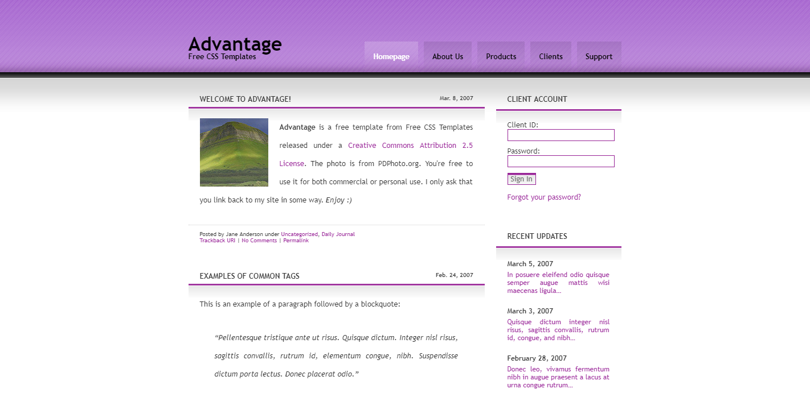Click the Advantage site title
Viewport: 810px width, 397px height.
click(235, 44)
